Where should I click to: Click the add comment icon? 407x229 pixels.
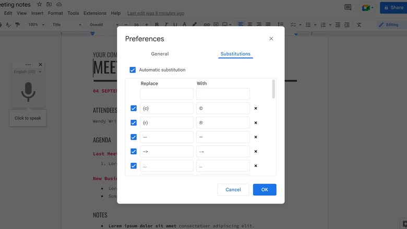pos(216,25)
